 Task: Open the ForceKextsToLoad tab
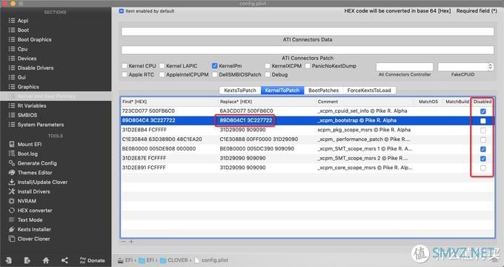tap(369, 90)
